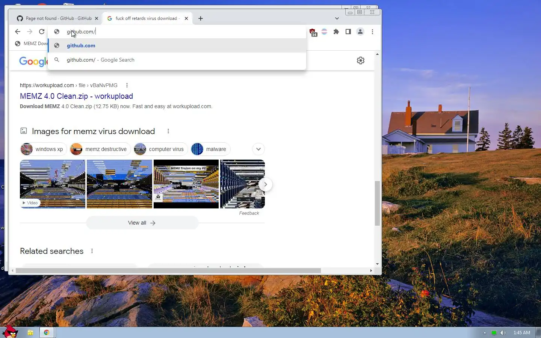Open Related searches options menu

pos(92,251)
